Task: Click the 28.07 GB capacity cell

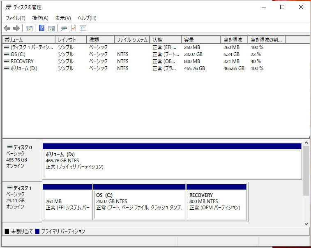Action: [193, 54]
